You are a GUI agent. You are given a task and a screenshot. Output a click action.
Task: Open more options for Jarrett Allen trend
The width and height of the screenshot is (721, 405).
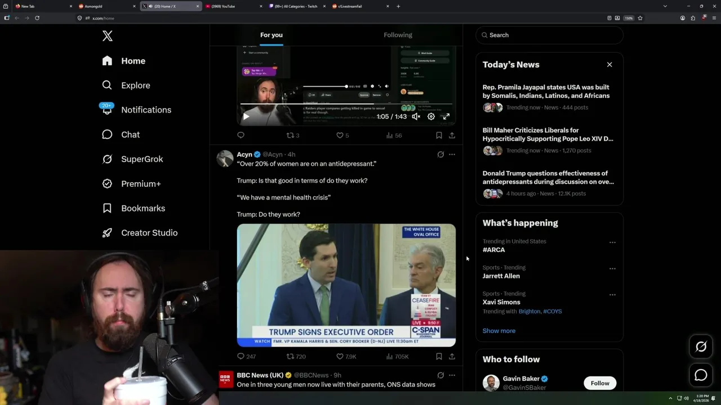click(612, 269)
